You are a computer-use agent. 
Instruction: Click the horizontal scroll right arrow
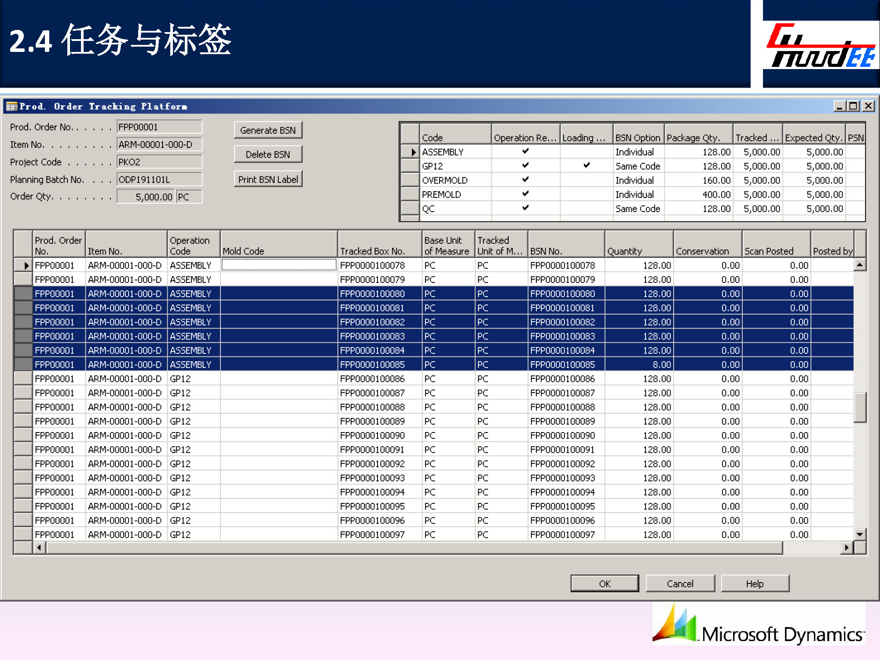846,547
